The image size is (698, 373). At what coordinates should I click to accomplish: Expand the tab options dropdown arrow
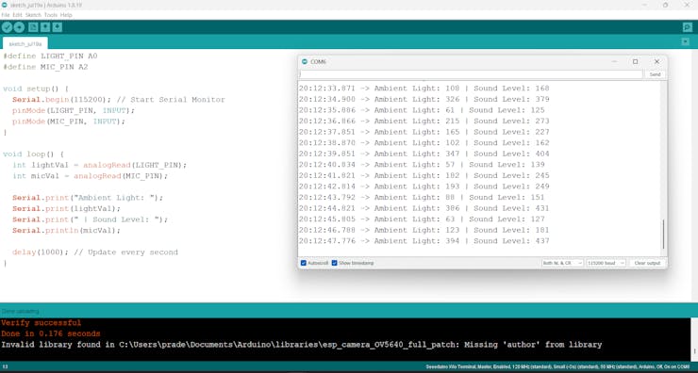(x=687, y=41)
